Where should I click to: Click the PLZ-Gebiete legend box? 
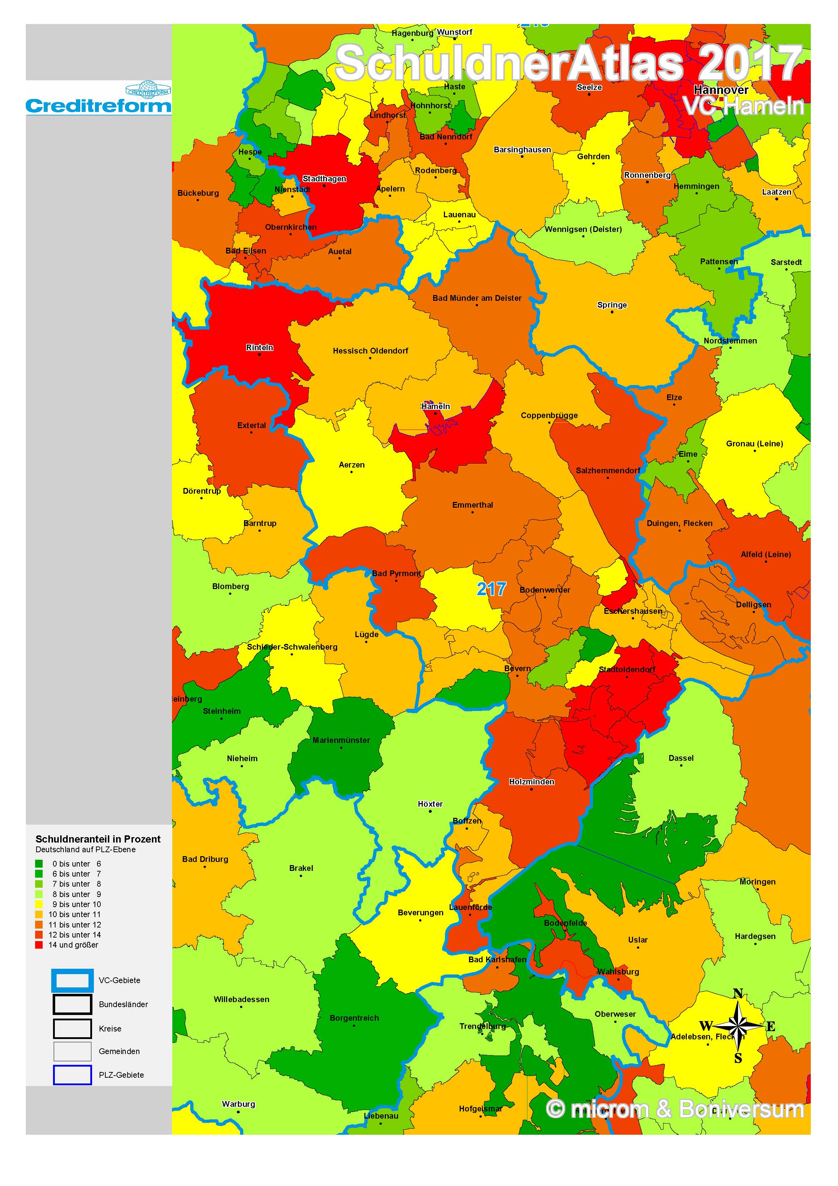tap(72, 1075)
